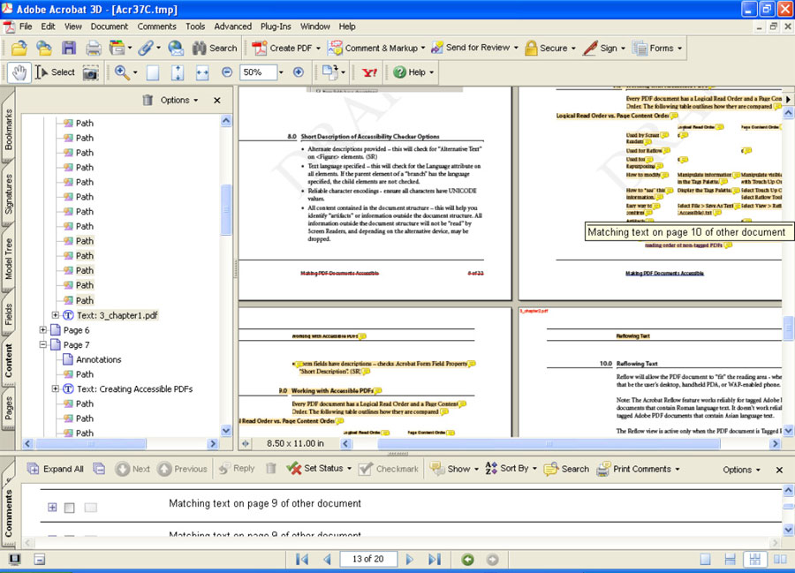795x573 pixels.
Task: Open the Document menu
Action: 109,26
